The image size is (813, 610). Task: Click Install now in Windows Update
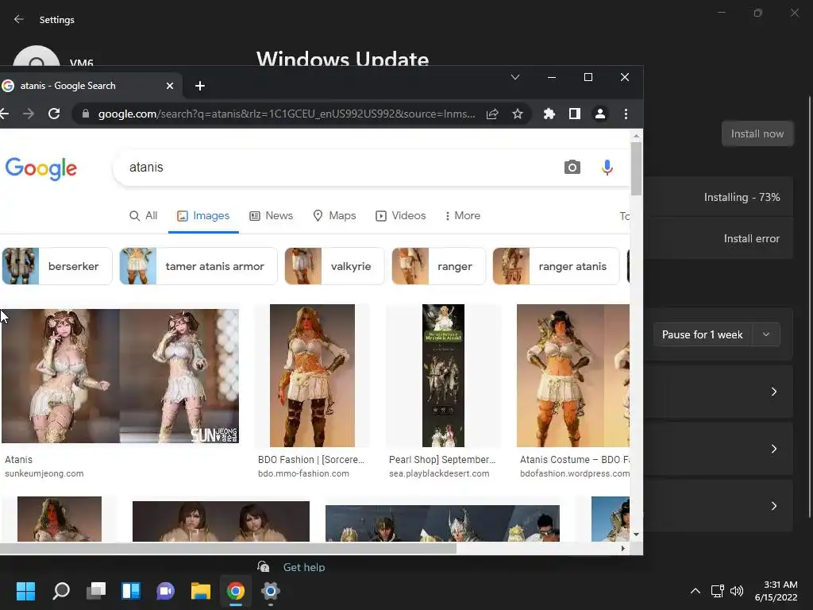click(x=757, y=133)
